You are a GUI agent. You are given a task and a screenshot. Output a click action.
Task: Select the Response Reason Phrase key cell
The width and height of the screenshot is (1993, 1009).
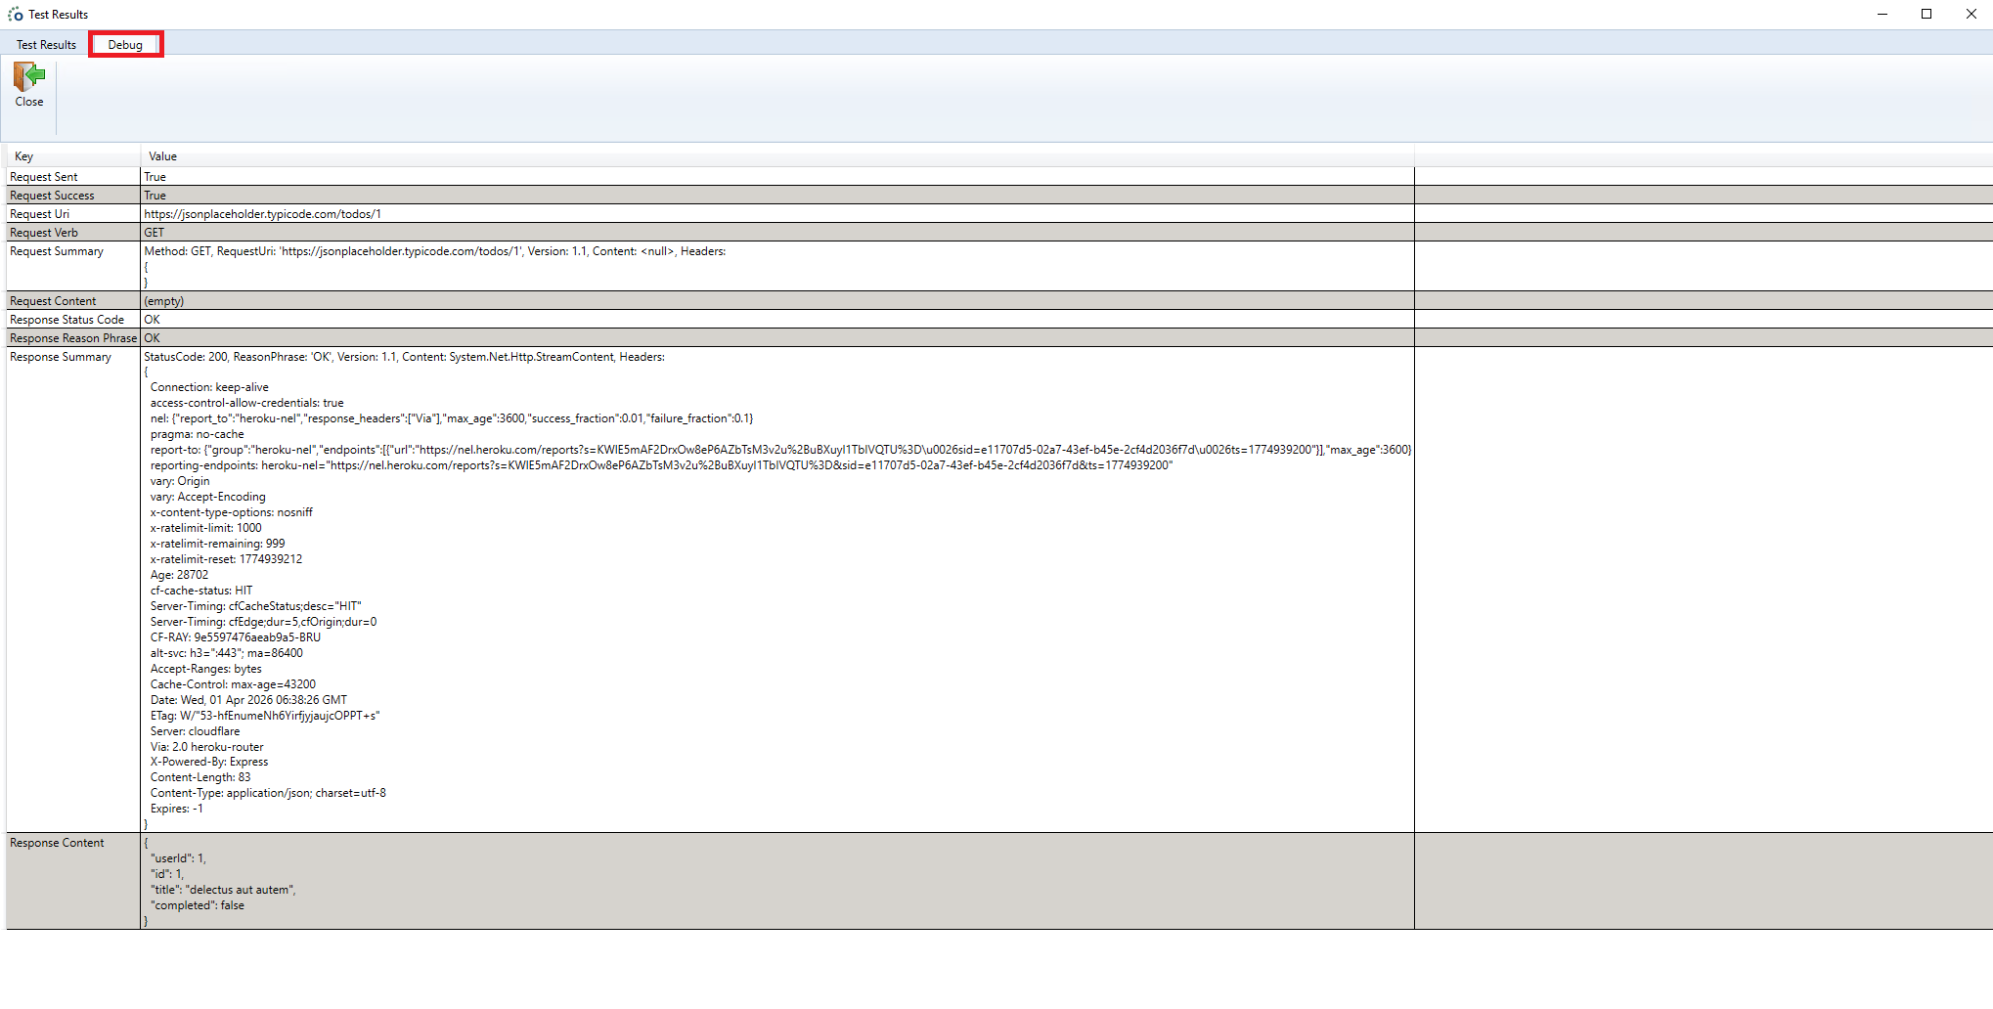pos(73,338)
